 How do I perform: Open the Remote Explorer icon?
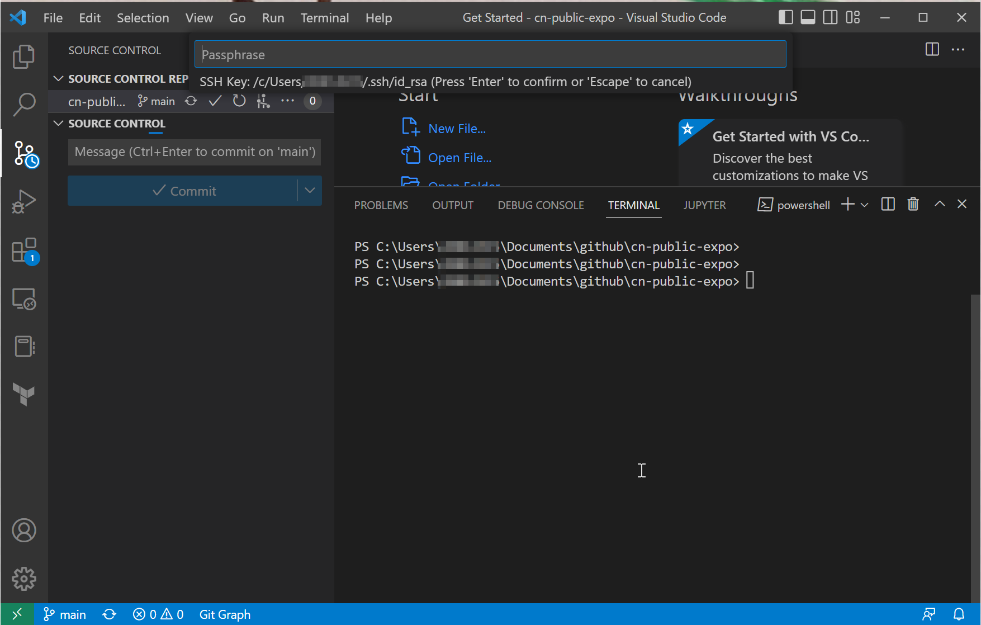(x=23, y=299)
